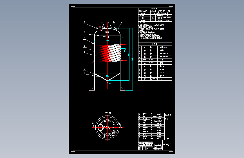
Task: Click the plan view title label
Action: [108, 112]
